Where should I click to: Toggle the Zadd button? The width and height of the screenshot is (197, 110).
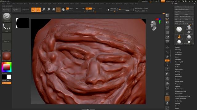pyautogui.click(x=88, y=9)
